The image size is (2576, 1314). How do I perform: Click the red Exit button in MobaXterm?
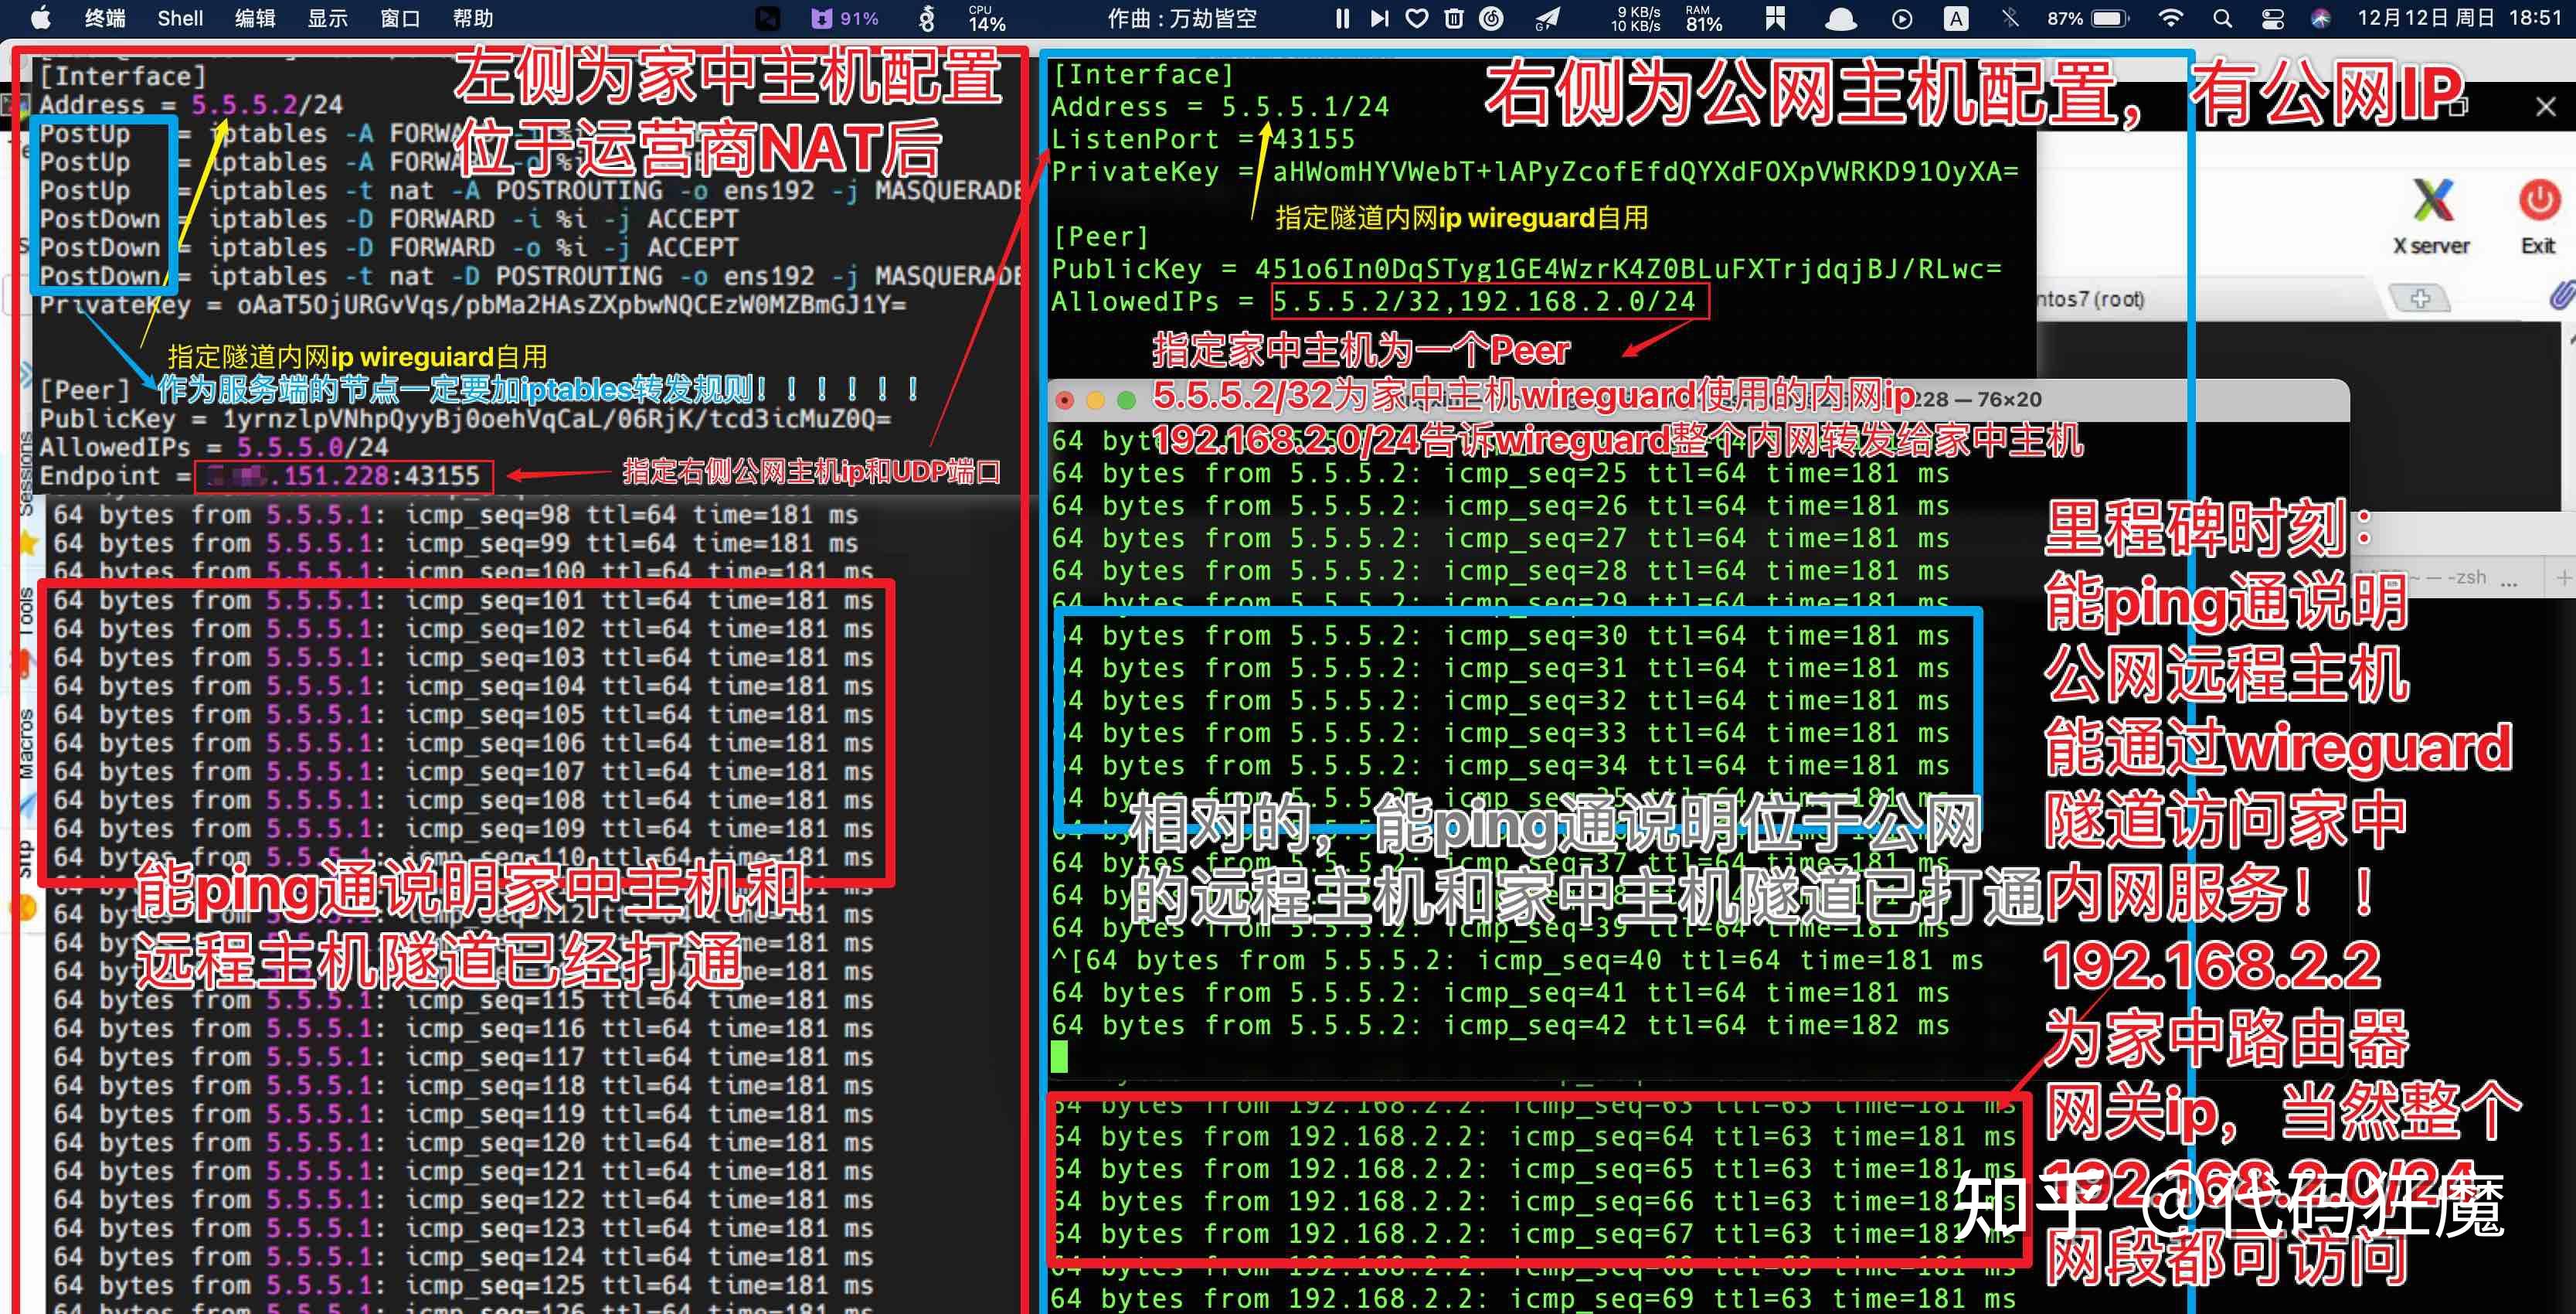coord(2538,216)
